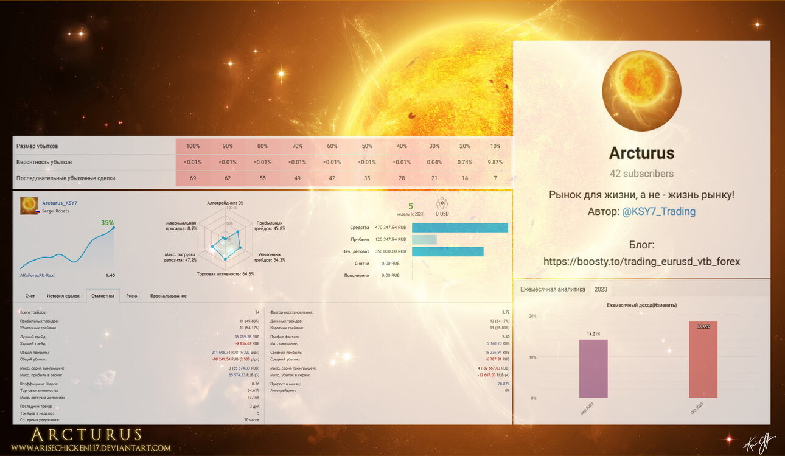Click the Размер убытков row header
The height and width of the screenshot is (456, 785).
pyautogui.click(x=38, y=146)
